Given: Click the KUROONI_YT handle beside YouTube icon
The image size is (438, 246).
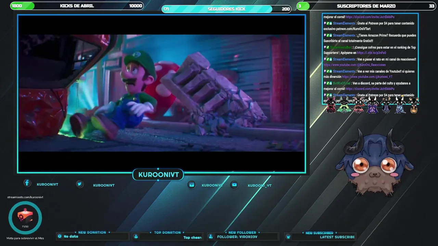Looking at the screenshot, I should [x=260, y=186].
